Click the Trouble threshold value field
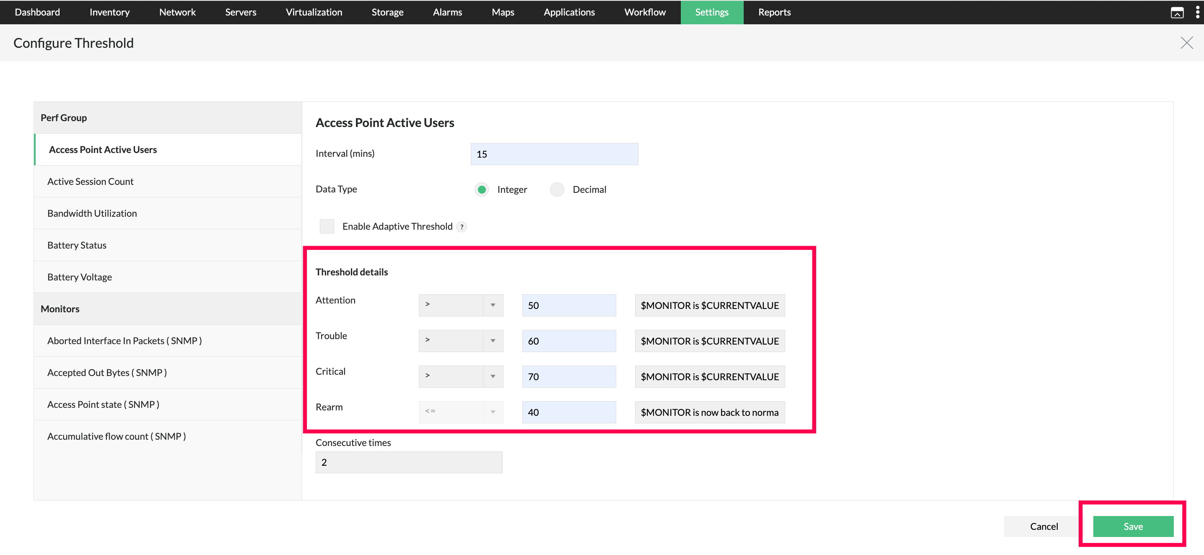The height and width of the screenshot is (555, 1204). [x=569, y=340]
